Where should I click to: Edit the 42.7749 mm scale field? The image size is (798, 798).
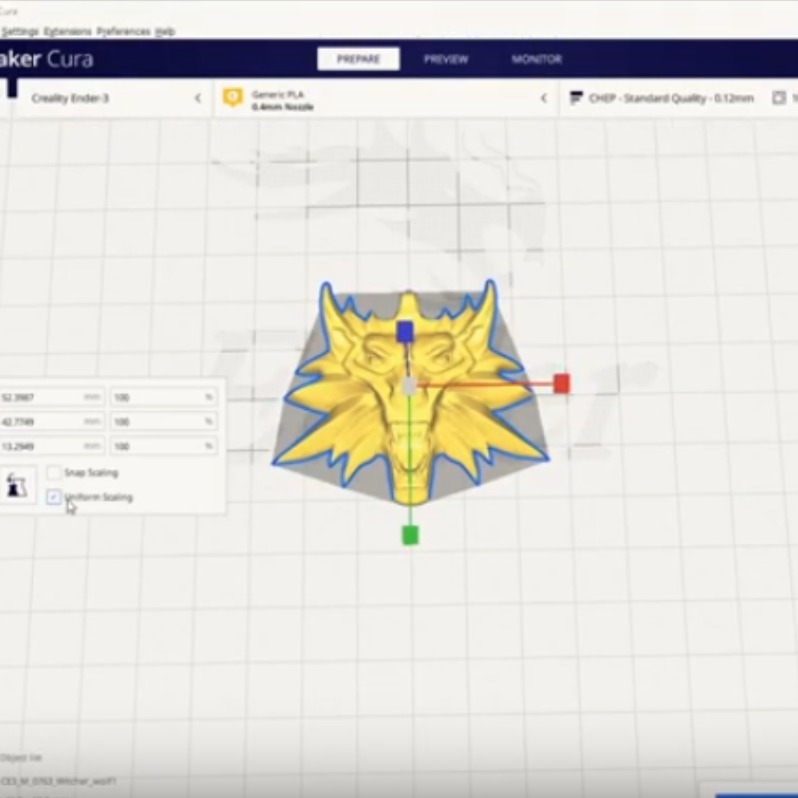coord(52,421)
